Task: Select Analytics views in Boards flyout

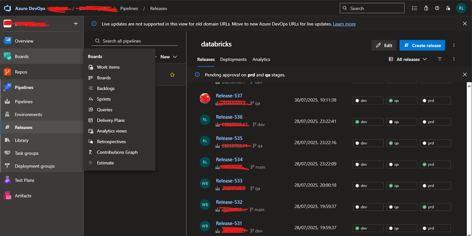Action: pyautogui.click(x=119, y=131)
